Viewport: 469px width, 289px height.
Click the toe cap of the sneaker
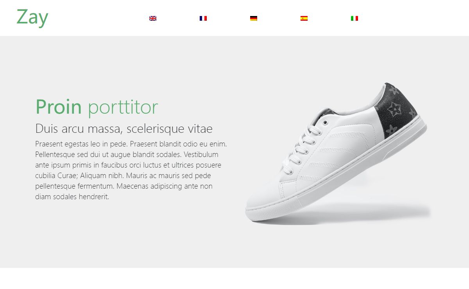266,195
